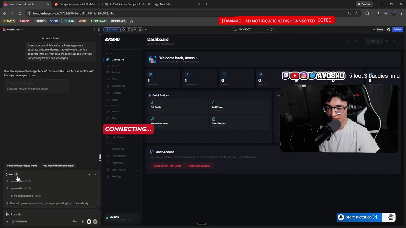Viewport: 406px width, 228px height.
Task: Toggle the chat sidebar panel icon
Action: [x=99, y=29]
